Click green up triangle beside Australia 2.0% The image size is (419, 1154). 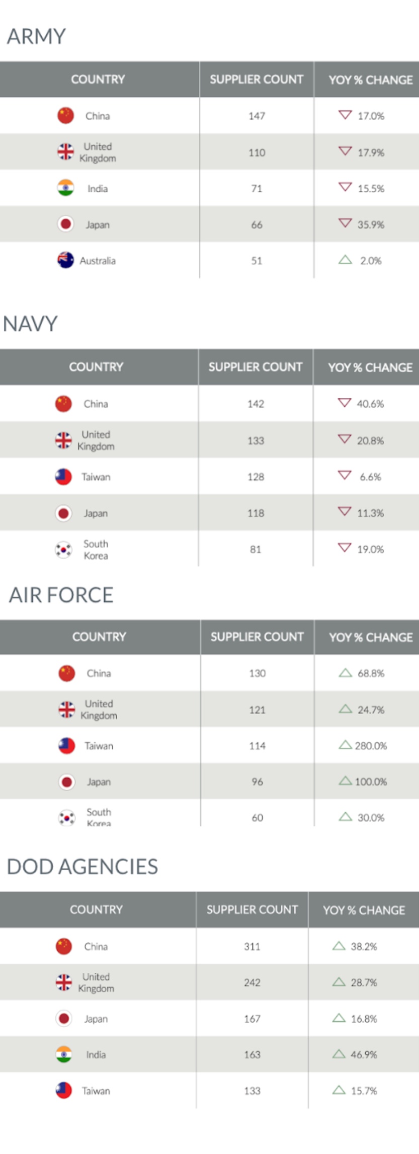pyautogui.click(x=345, y=260)
